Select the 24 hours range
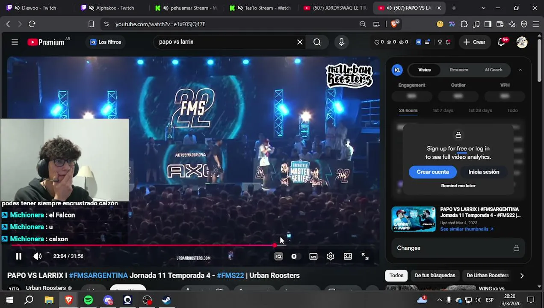 pos(408,110)
